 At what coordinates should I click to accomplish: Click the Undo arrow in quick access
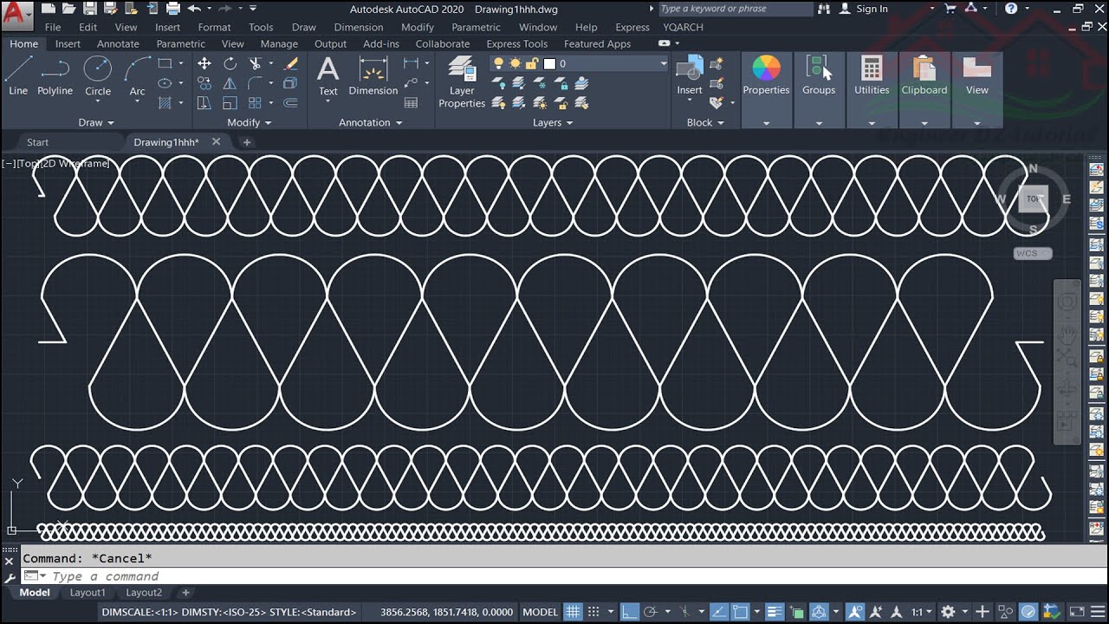(193, 9)
